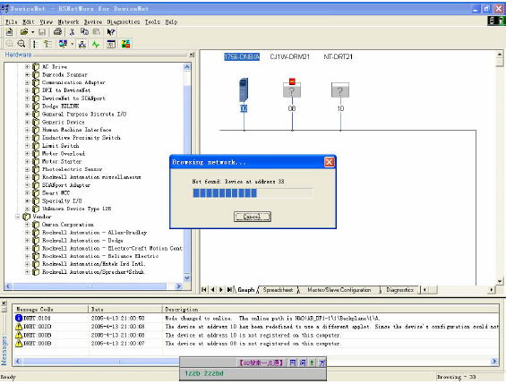Click the window properties toolbar icon
The height and width of the screenshot is (384, 506).
click(111, 44)
